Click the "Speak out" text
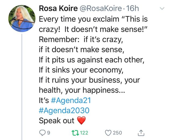 [x=56, y=121]
